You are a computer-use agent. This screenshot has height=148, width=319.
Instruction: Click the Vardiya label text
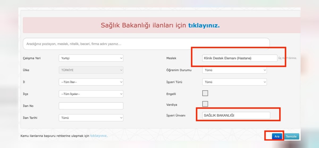(172, 105)
